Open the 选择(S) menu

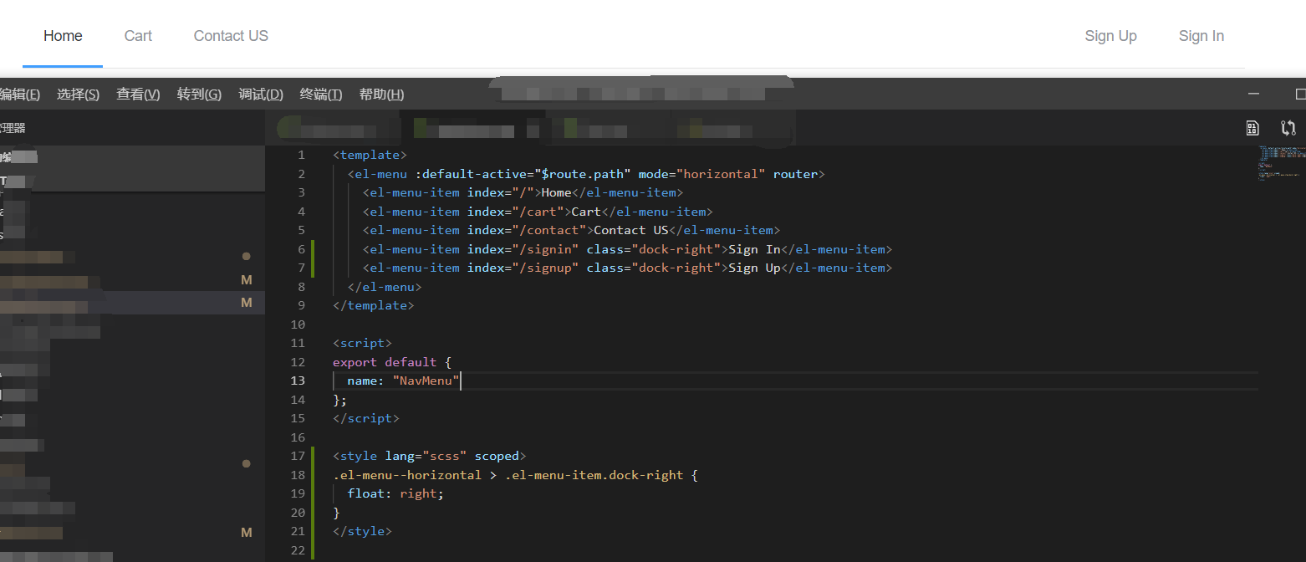click(78, 95)
